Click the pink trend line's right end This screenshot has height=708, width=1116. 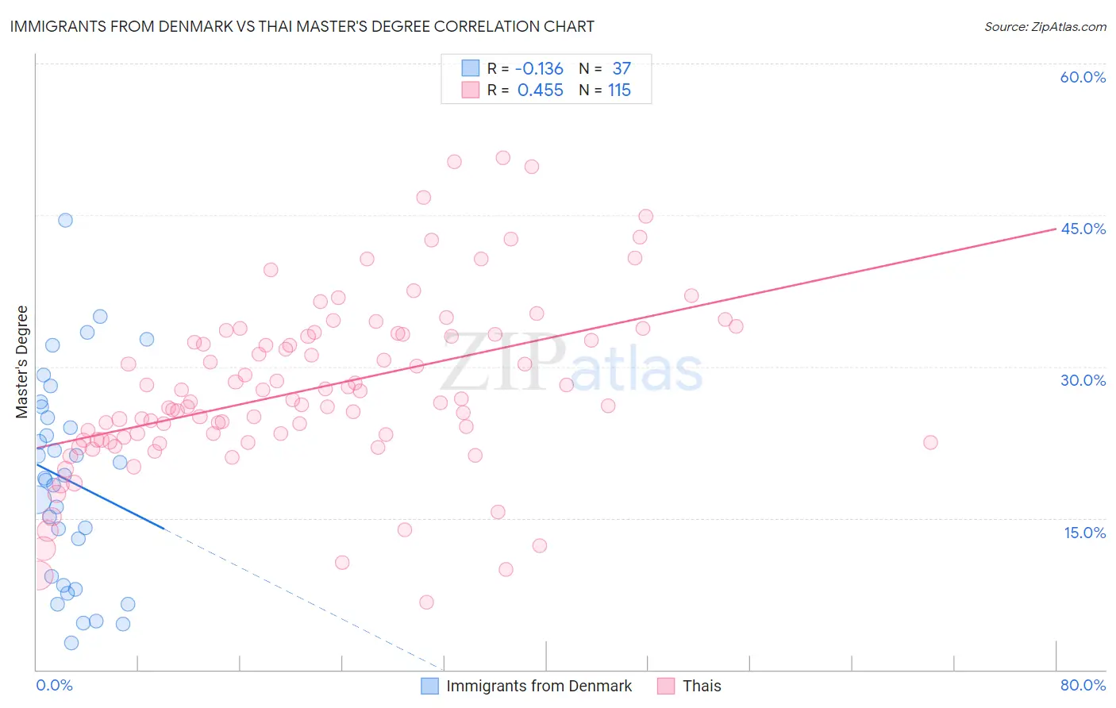pos(1054,229)
